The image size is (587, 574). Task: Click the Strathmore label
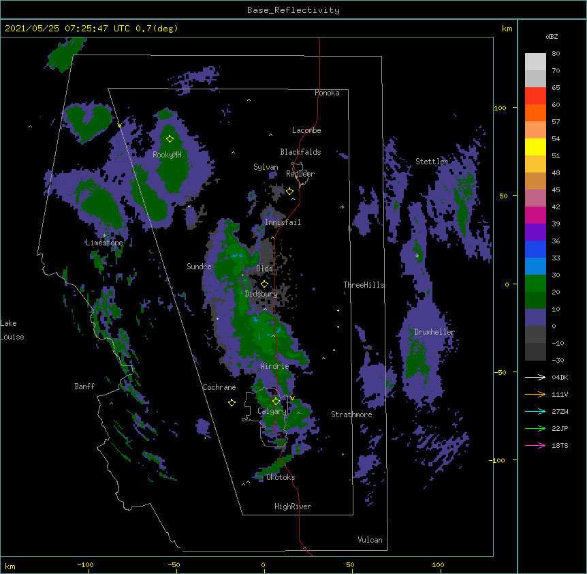[x=351, y=414]
